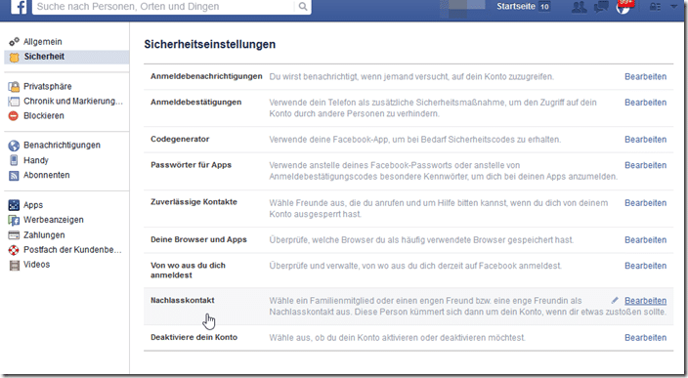Open Bearbeiten in the Codegenerator row
The height and width of the screenshot is (378, 688).
pos(645,140)
